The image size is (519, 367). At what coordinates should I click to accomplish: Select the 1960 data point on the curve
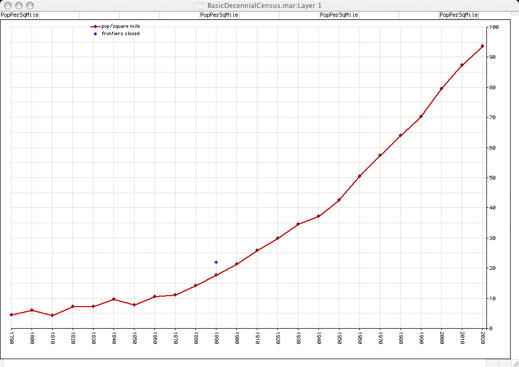click(359, 176)
